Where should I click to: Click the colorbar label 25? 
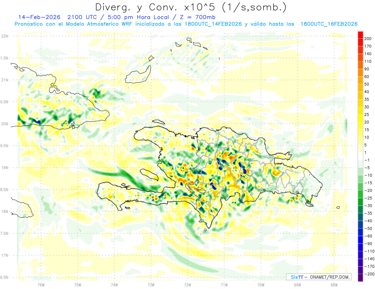(x=367, y=114)
